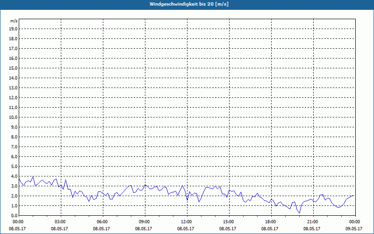
Task: Click the 10,0 y-axis tick label
Action: pyautogui.click(x=14, y=117)
